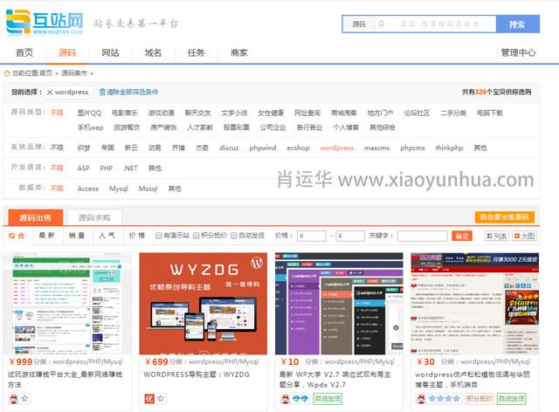Open the 源码 nav tab
This screenshot has width=559, height=412.
tap(67, 52)
